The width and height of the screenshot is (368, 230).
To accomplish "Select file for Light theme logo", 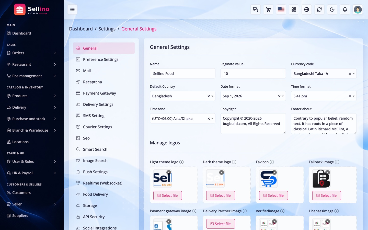I will pyautogui.click(x=168, y=195).
